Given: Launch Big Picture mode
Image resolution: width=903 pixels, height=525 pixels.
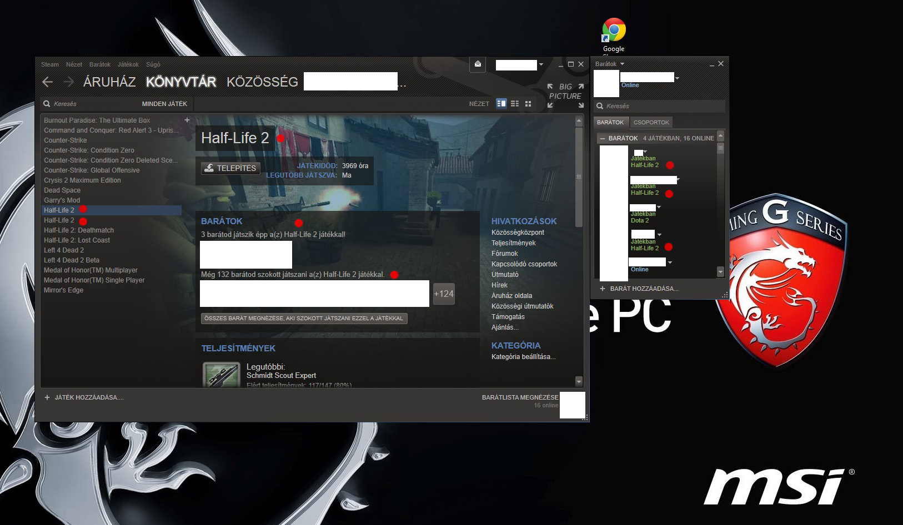Looking at the screenshot, I should coord(565,95).
